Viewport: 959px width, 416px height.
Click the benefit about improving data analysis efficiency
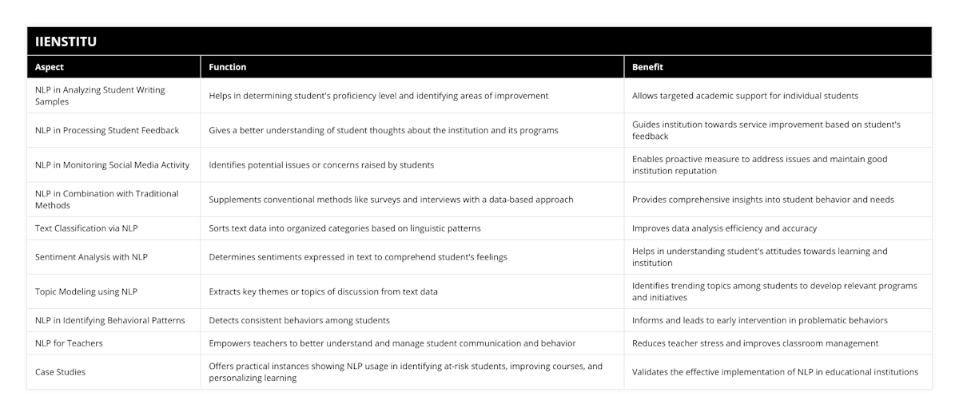click(x=724, y=228)
